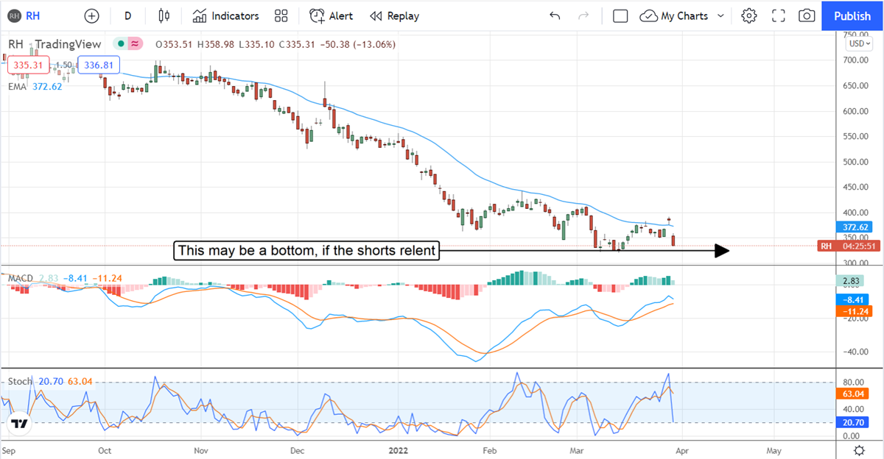Toggle the pink delayed-data indicator badge
Viewport: 884px width, 459px height.
pyautogui.click(x=135, y=44)
